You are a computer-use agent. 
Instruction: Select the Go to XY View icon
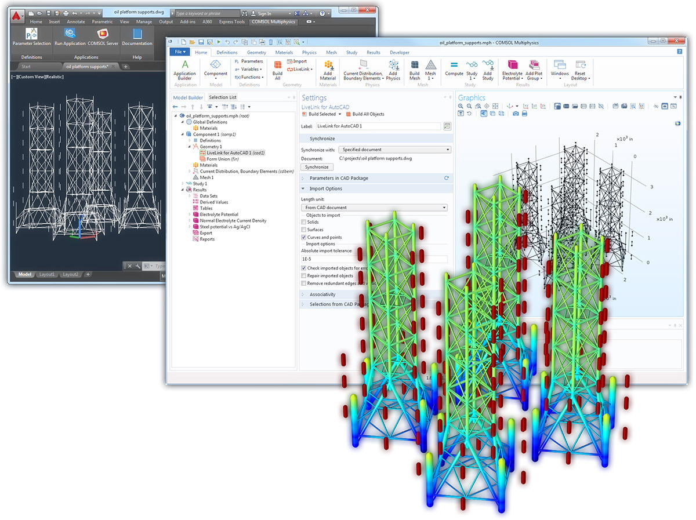click(526, 106)
